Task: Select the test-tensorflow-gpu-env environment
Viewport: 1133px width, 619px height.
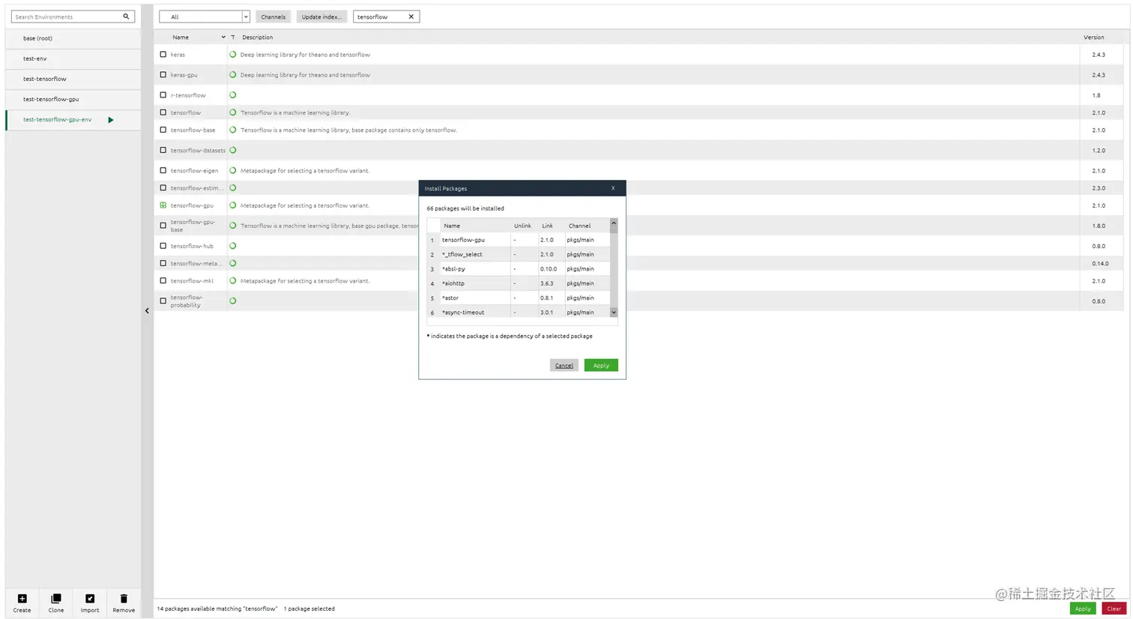Action: [x=73, y=120]
